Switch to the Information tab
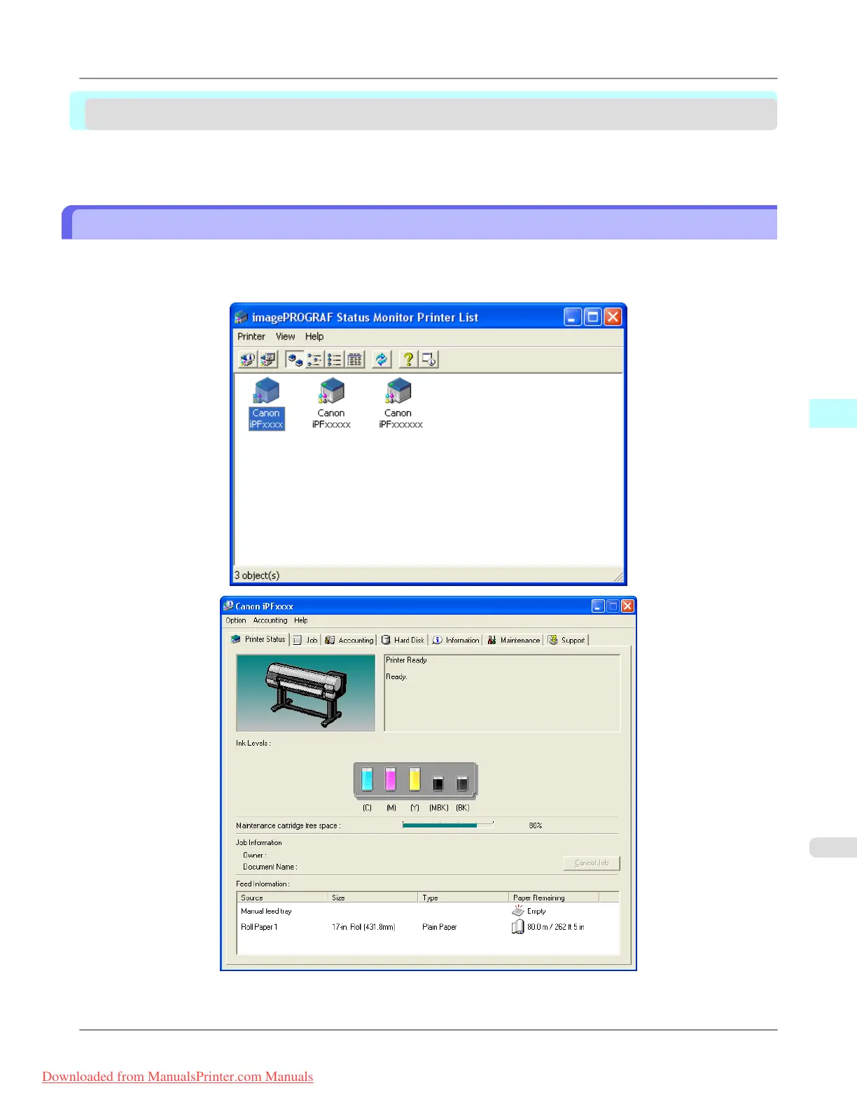 click(456, 640)
